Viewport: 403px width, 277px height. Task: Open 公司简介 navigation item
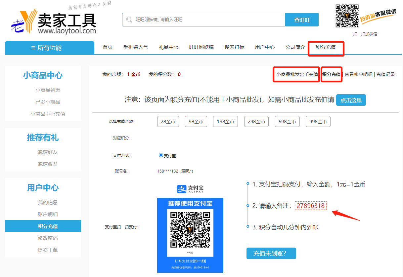[x=295, y=47]
